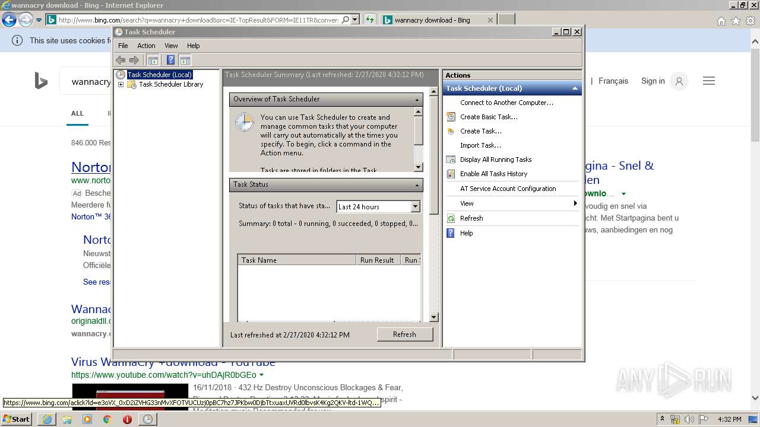Click the refresh icon beside address bar
Viewport: 760px width, 427px height.
click(x=370, y=20)
